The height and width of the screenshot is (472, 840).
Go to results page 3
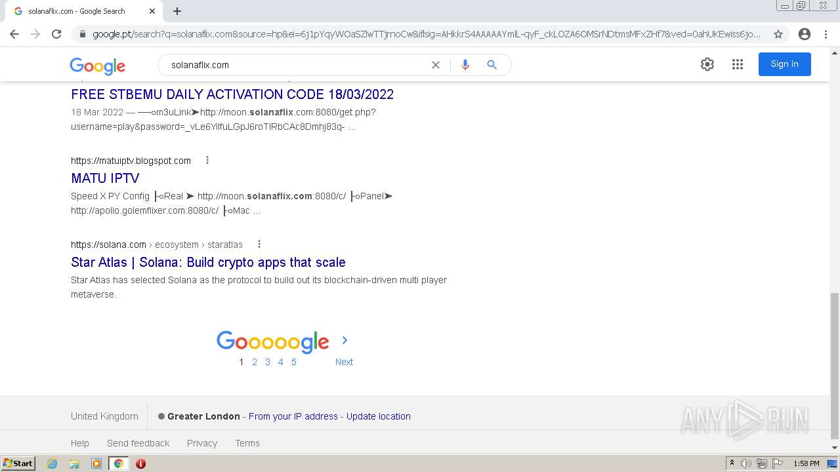(268, 362)
